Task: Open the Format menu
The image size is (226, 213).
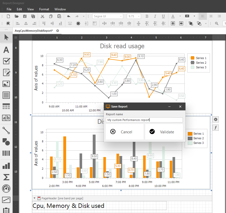Action: click(x=44, y=9)
